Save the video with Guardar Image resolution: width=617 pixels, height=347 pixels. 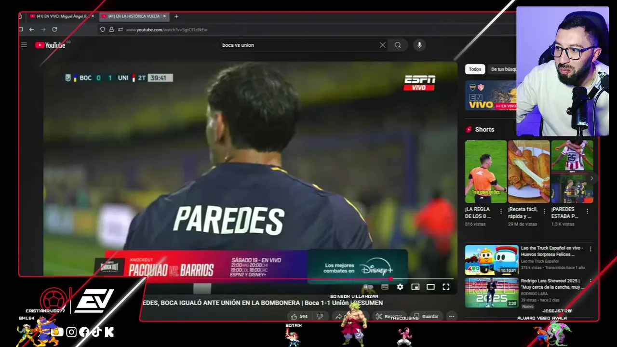pos(426,317)
